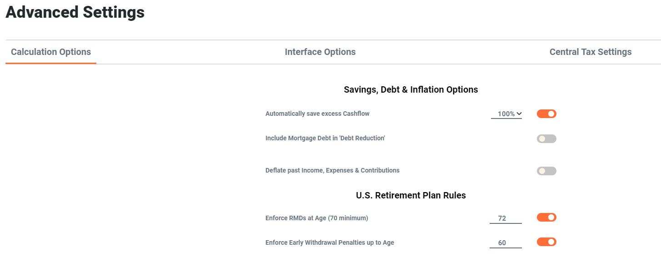Click the U.S. Retirement Plan Rules heading

(x=411, y=195)
